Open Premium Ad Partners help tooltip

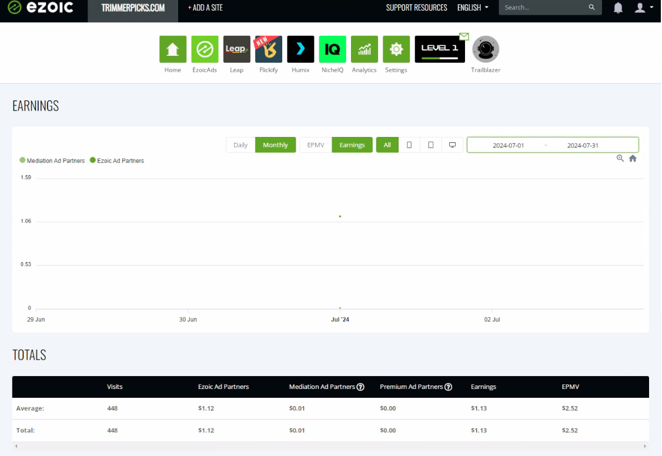[449, 387]
